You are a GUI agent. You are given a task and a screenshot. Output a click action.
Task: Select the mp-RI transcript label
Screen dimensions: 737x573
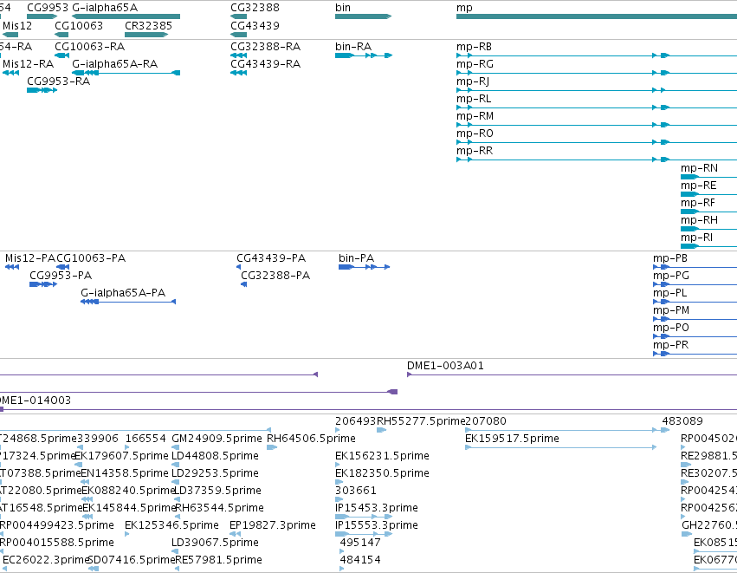pos(696,238)
